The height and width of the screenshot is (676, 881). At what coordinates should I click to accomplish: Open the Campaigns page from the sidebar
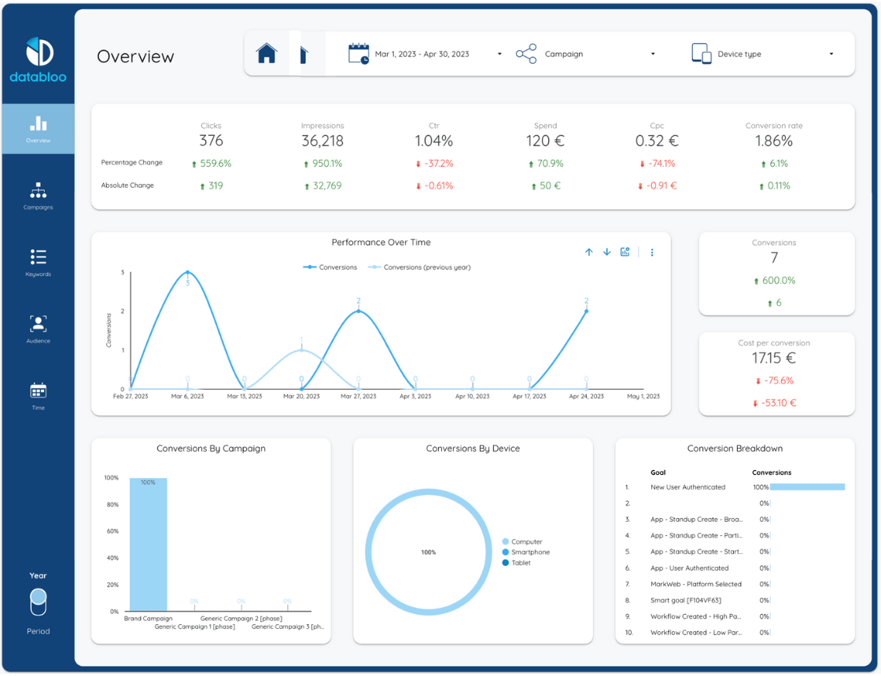(x=37, y=194)
